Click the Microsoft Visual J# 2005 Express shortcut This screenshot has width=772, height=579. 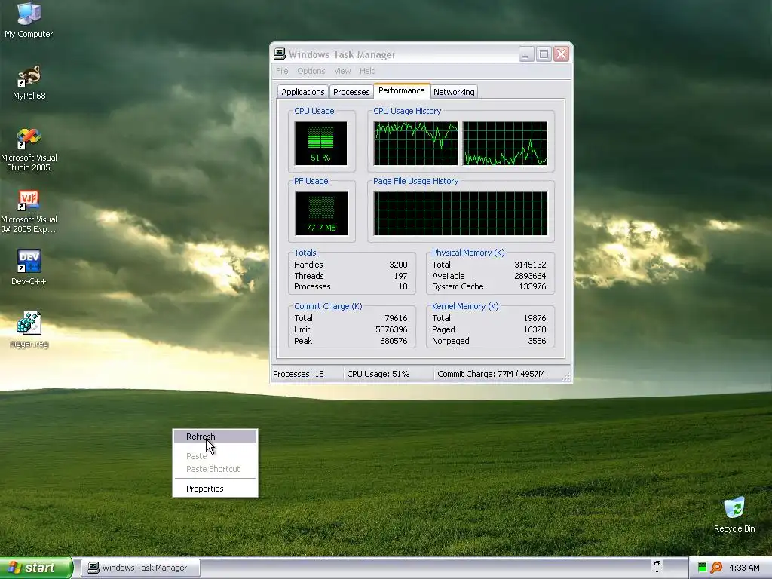[29, 211]
